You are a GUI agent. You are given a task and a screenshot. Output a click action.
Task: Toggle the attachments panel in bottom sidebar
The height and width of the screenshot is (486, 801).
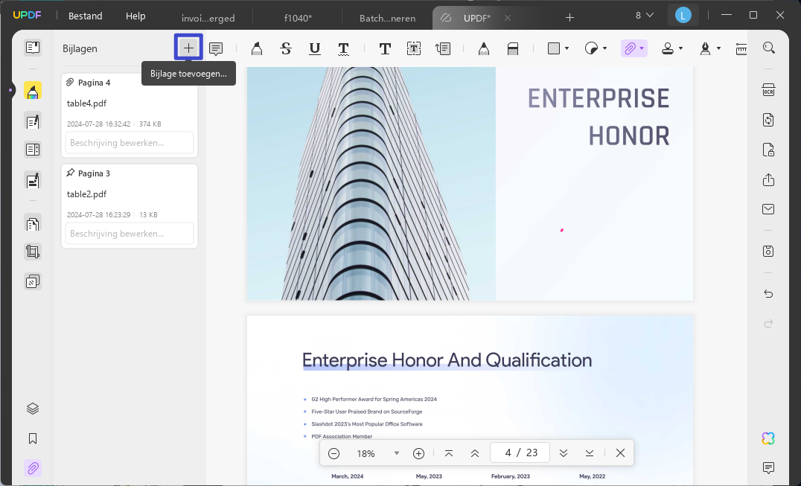(x=33, y=468)
